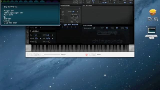Click the Keymap Low value

(73, 16)
